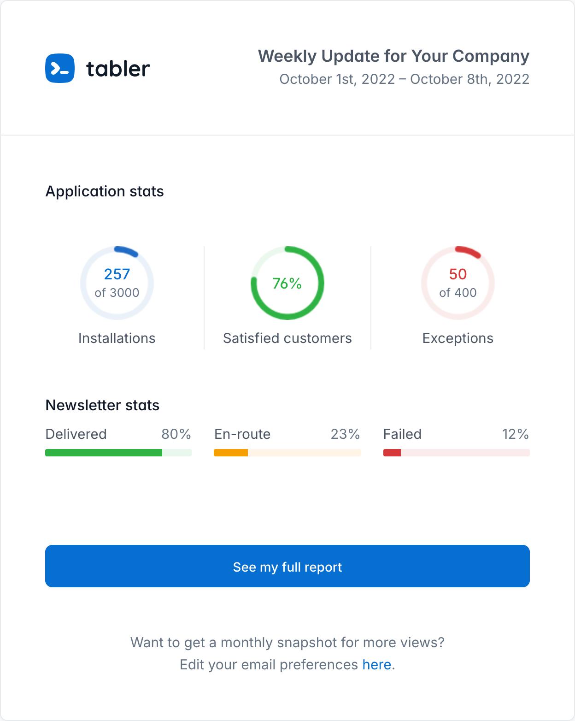Follow the email preferences 'here' link
The height and width of the screenshot is (721, 575).
(x=376, y=665)
